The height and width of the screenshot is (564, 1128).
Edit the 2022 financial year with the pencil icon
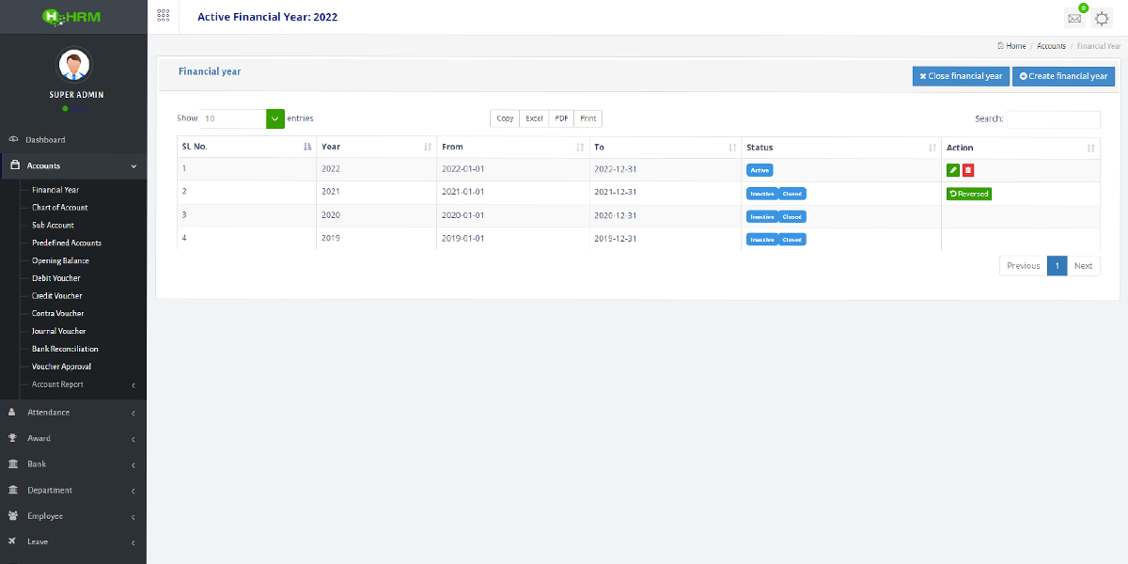pyautogui.click(x=952, y=169)
